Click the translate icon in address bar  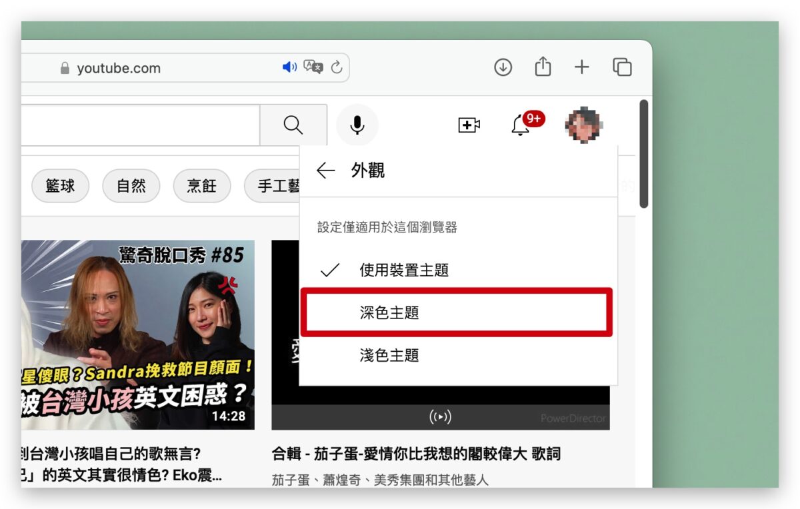click(313, 67)
